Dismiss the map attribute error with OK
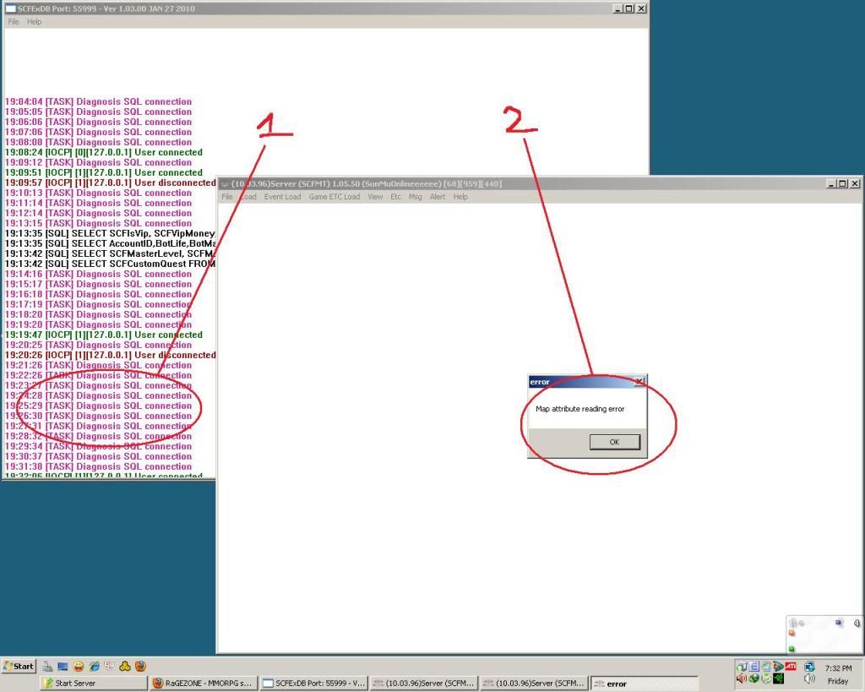The width and height of the screenshot is (865, 692). click(615, 442)
